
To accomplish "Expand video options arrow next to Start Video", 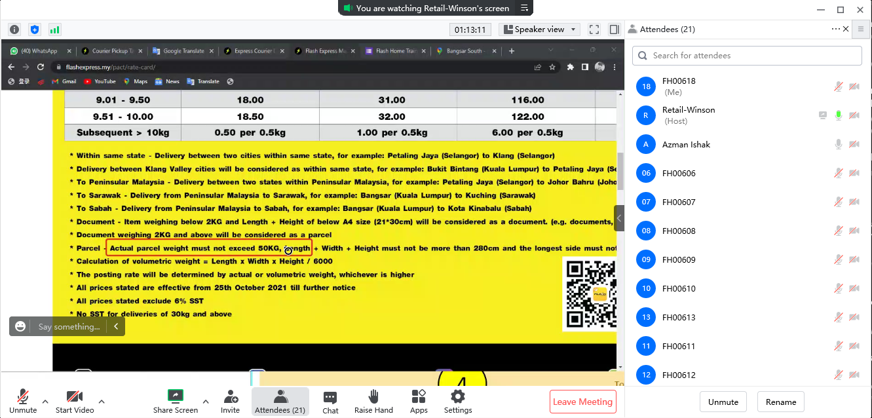I will (102, 401).
